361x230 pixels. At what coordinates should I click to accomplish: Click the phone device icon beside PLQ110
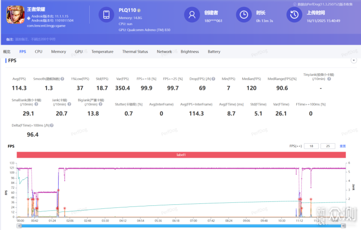[x=106, y=15]
